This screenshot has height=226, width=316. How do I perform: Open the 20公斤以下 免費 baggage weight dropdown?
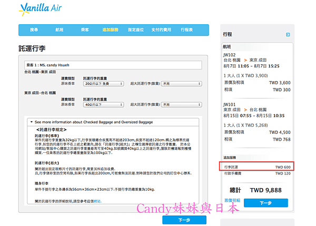[x=104, y=84]
